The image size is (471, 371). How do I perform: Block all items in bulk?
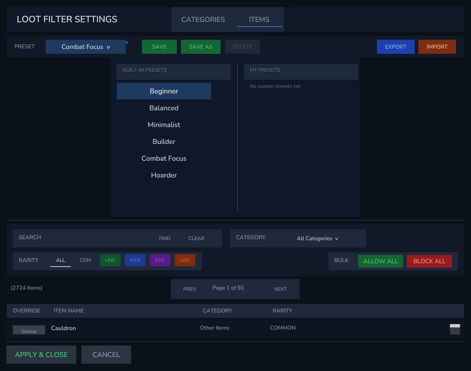coord(429,261)
